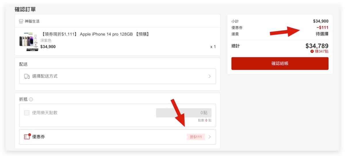This screenshot has width=345, height=156.
Task: Open the 優惠券 coupon row
Action: point(118,137)
